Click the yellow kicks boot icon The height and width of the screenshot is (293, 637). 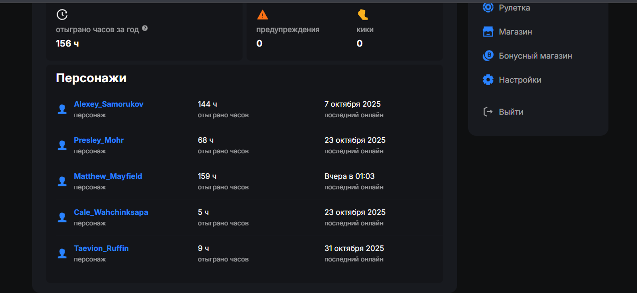click(362, 14)
